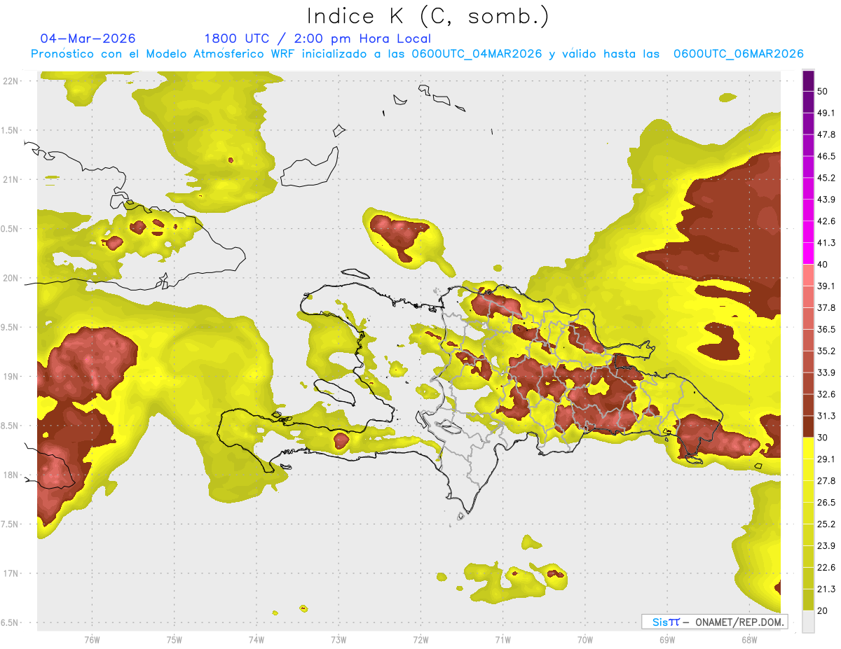Click the colorbar value "21.3"
Viewport: 841px width, 649px height.
click(x=826, y=589)
